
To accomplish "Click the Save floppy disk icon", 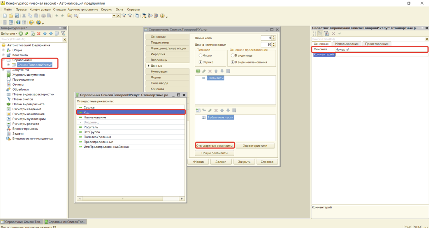I will pos(17,16).
